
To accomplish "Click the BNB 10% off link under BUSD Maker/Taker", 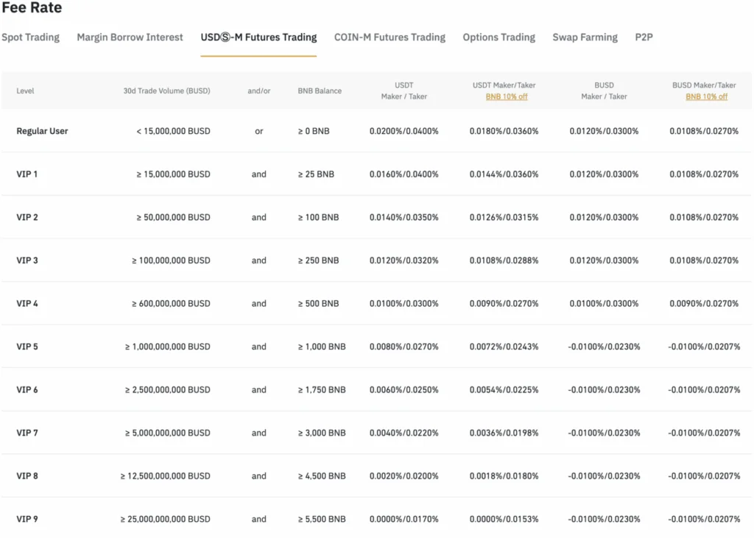I will [706, 96].
